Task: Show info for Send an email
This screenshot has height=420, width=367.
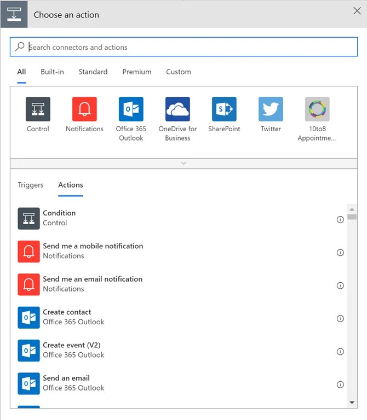Action: (x=340, y=384)
